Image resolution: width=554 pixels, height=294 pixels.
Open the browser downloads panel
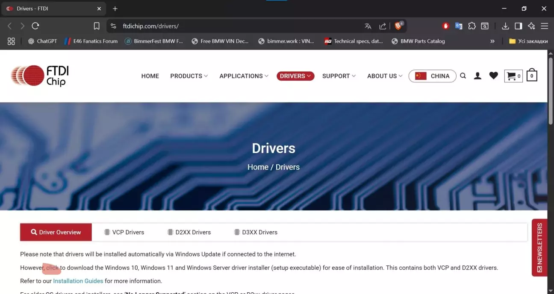pyautogui.click(x=505, y=26)
